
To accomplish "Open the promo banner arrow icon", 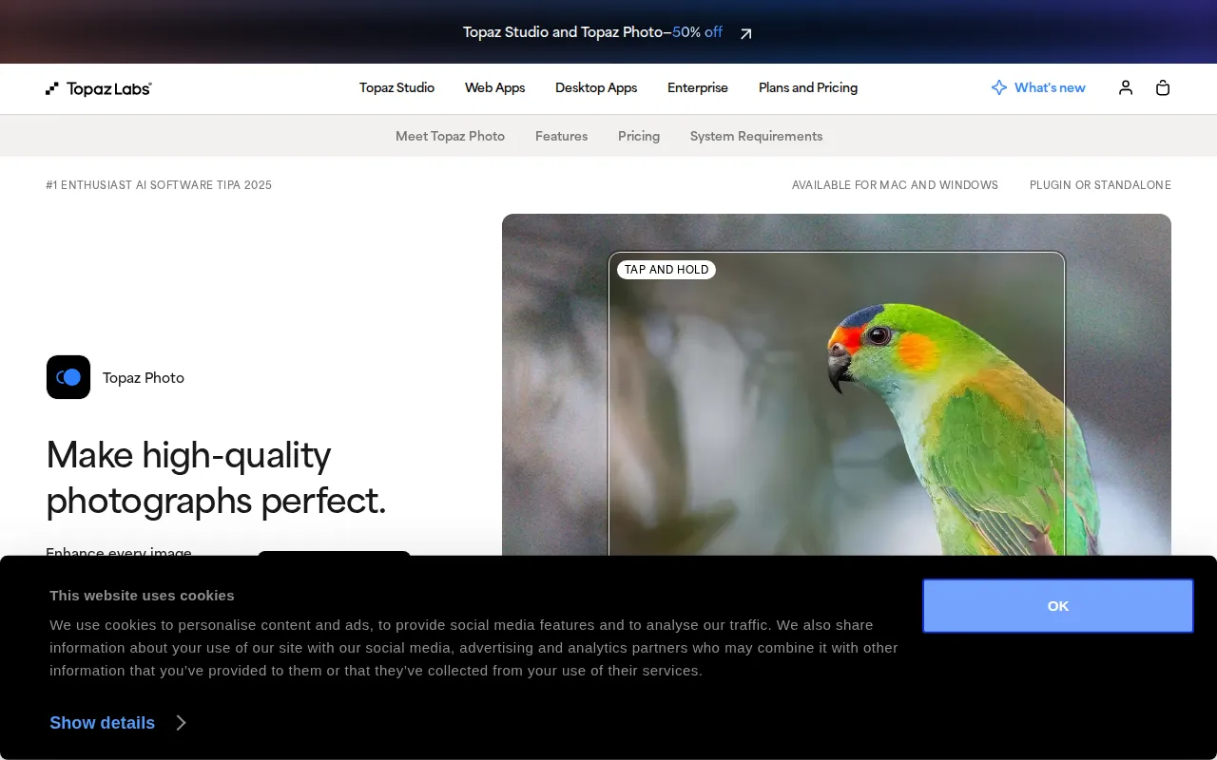I will 746,33.
